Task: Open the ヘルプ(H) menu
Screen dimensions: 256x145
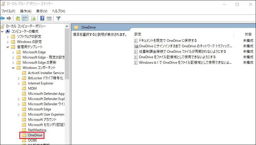Action: [x=59, y=11]
